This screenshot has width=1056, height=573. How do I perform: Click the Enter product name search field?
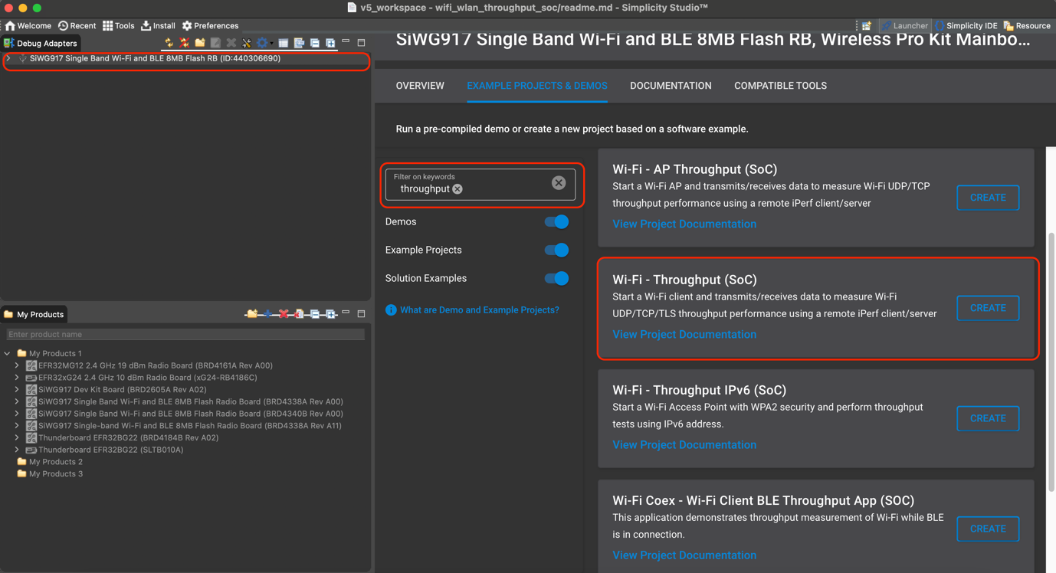pos(184,334)
